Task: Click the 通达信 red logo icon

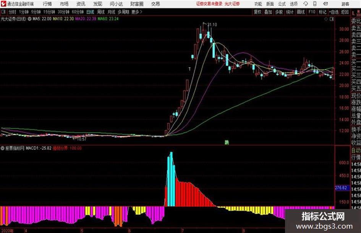Action: [3, 4]
